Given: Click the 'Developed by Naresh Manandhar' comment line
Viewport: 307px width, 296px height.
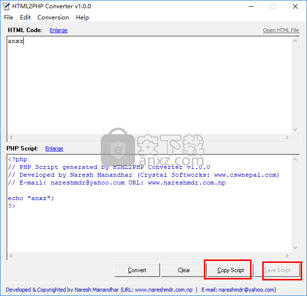Looking at the screenshot, I should pos(144,175).
